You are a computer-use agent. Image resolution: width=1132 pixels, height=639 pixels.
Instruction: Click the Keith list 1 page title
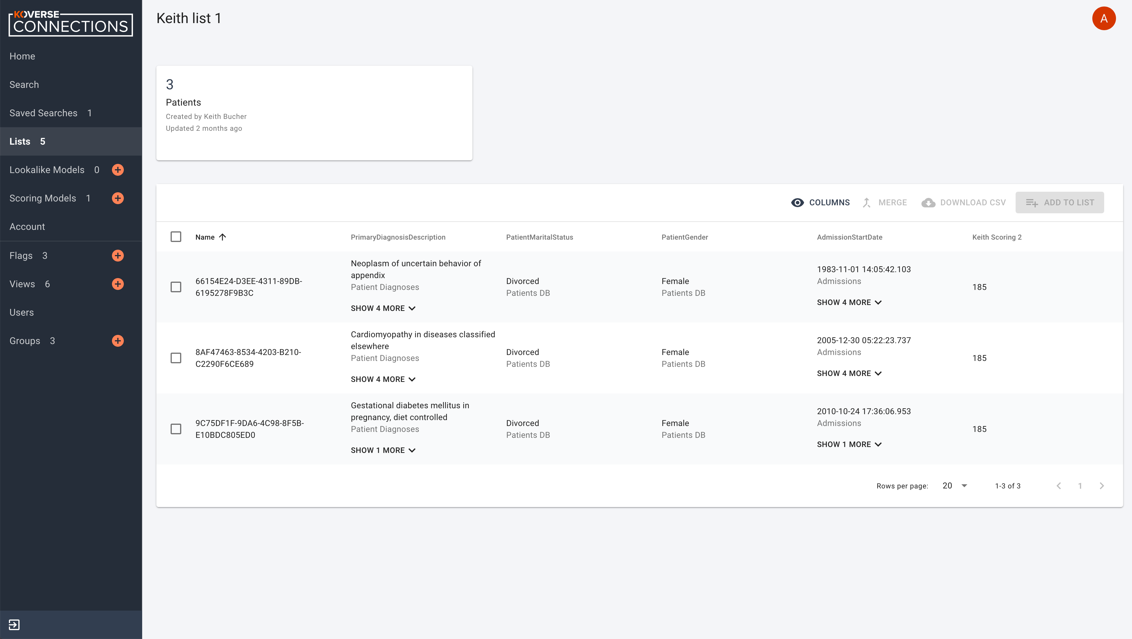pyautogui.click(x=189, y=18)
